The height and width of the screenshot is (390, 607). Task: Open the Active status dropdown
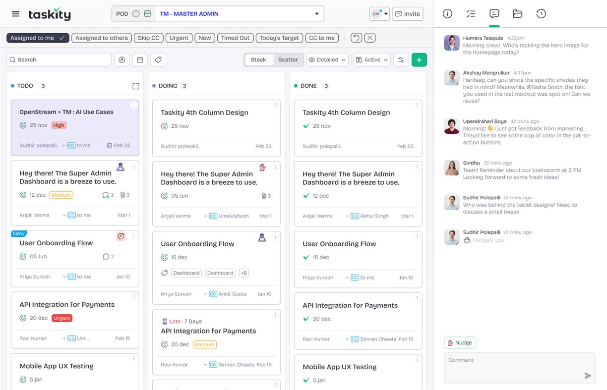(372, 60)
